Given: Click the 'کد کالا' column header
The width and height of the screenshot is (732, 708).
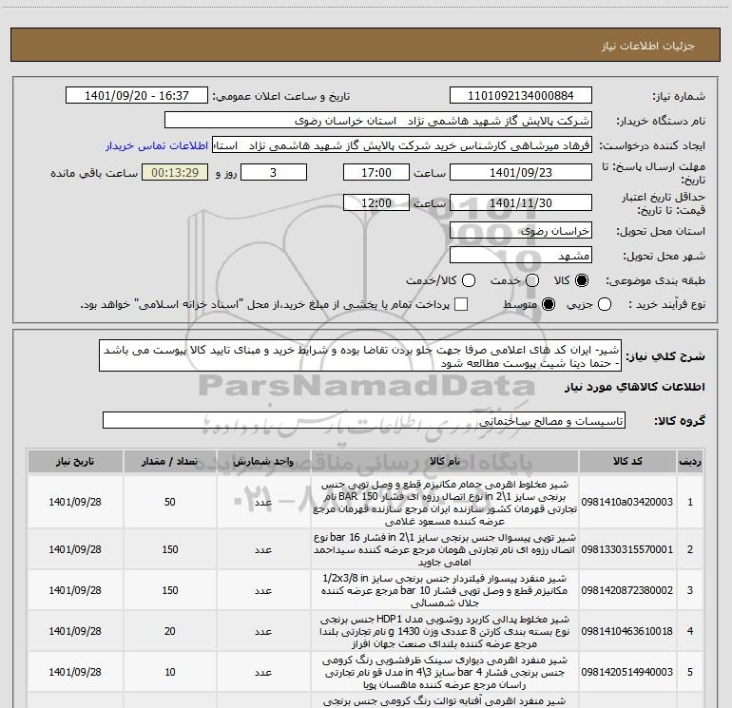Looking at the screenshot, I should click(623, 461).
